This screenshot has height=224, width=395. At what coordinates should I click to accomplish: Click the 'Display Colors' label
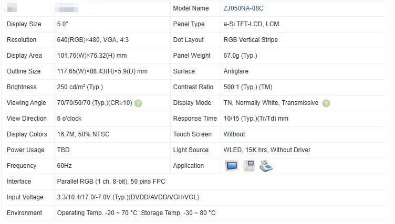point(27,134)
